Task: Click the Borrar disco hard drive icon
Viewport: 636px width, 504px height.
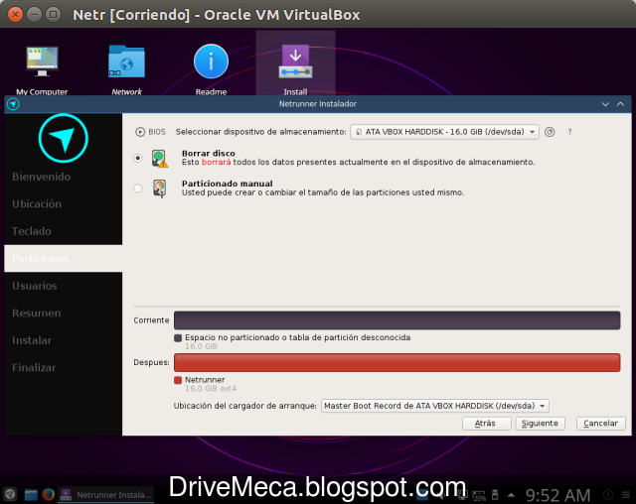Action: [159, 158]
